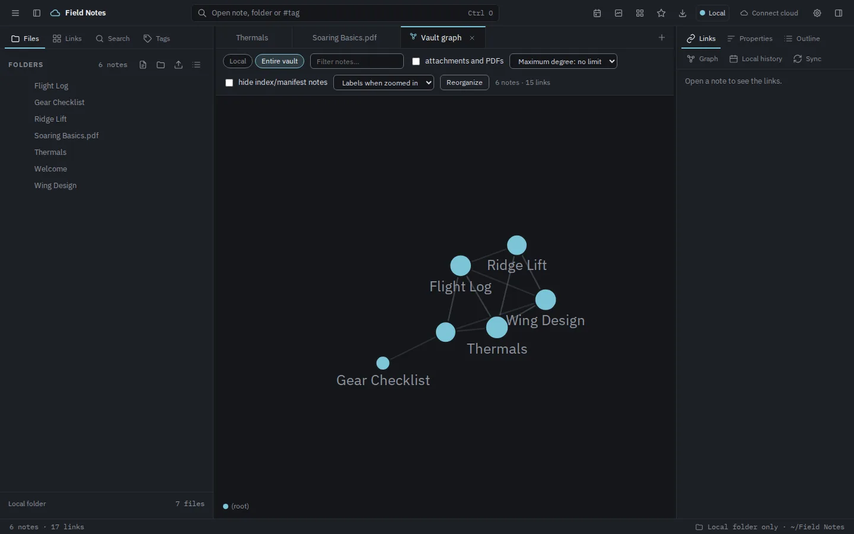
Task: Create a new folder with the folder icon
Action: (161, 65)
